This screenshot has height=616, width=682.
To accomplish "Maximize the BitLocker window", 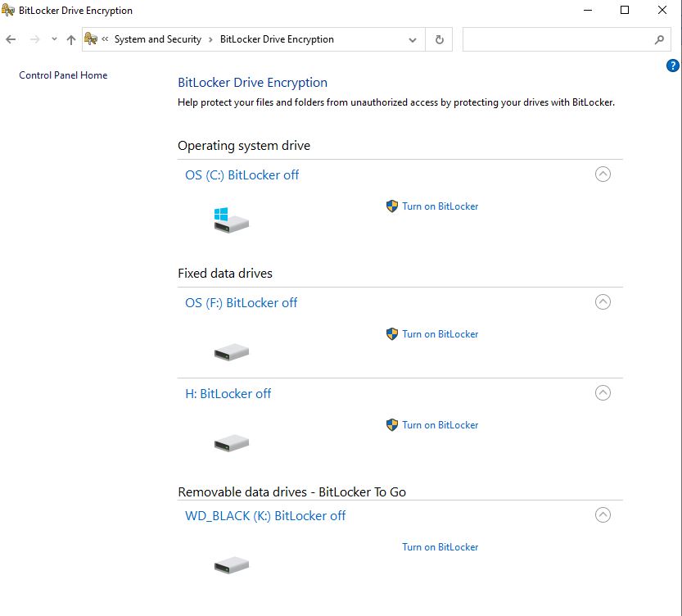I will [624, 10].
